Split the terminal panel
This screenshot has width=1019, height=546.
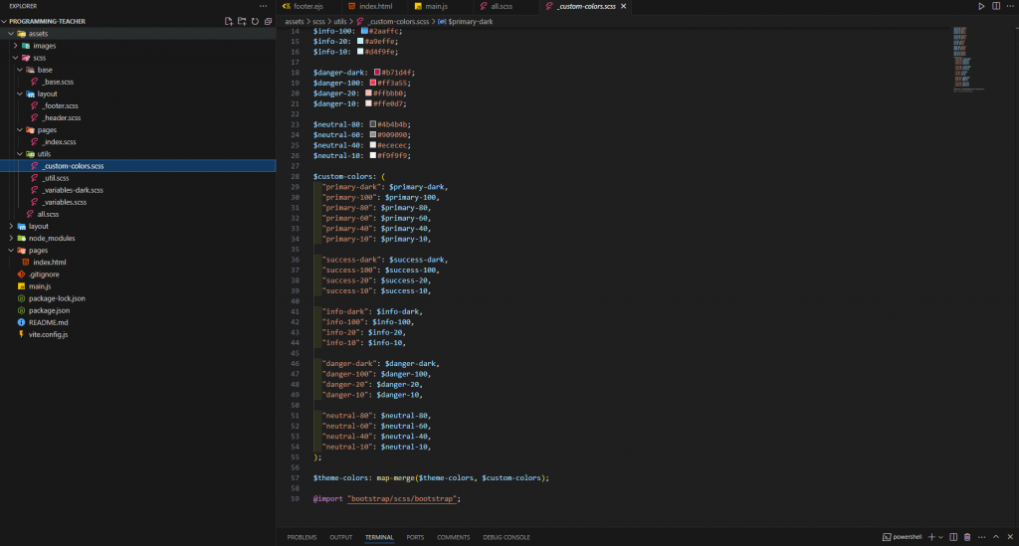tap(952, 537)
